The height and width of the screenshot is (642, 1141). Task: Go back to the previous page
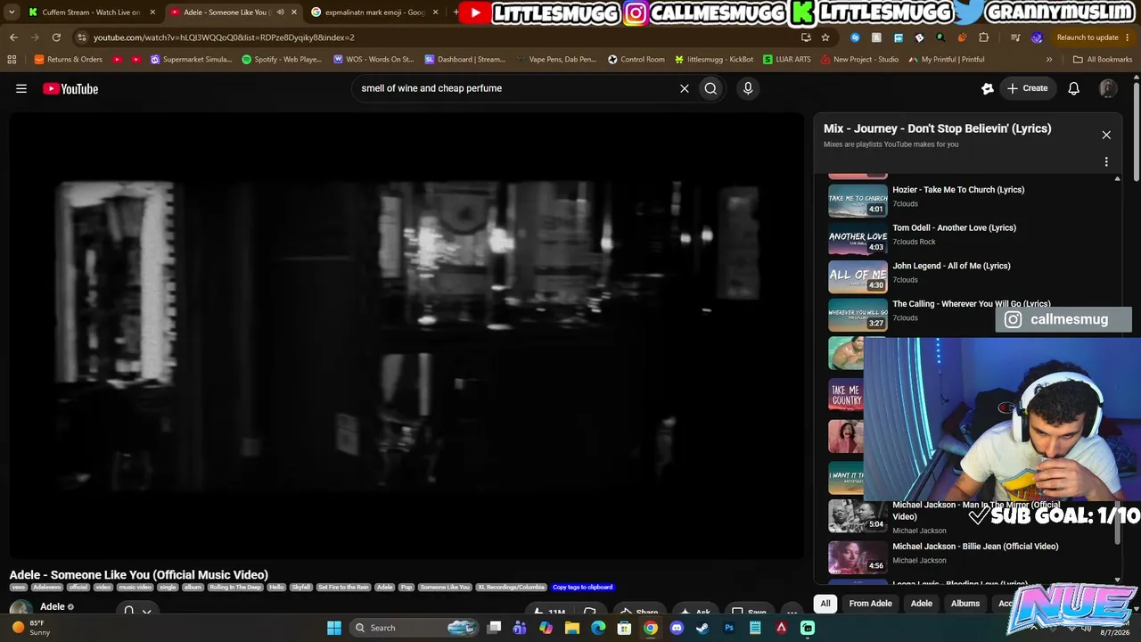[13, 37]
